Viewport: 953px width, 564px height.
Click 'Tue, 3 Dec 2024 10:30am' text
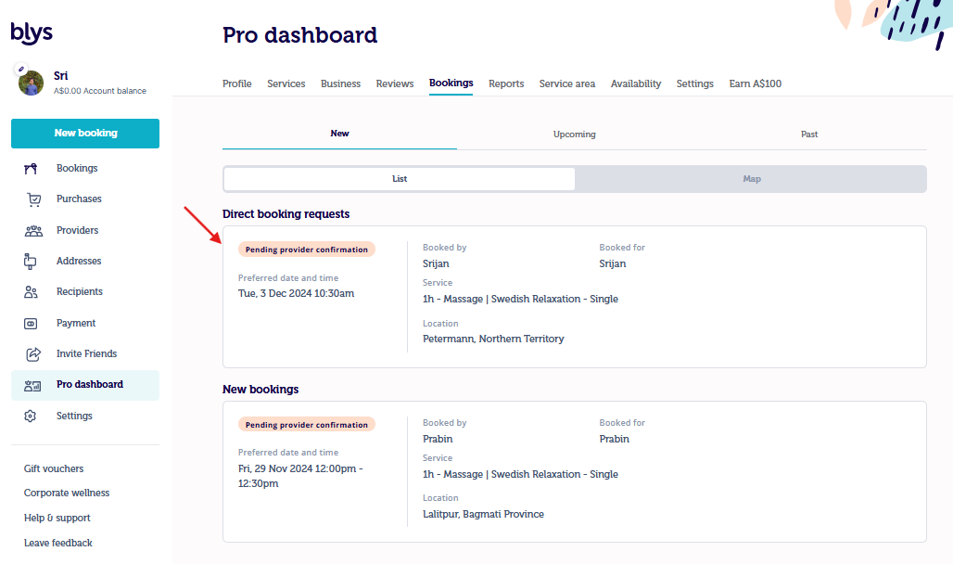(296, 293)
